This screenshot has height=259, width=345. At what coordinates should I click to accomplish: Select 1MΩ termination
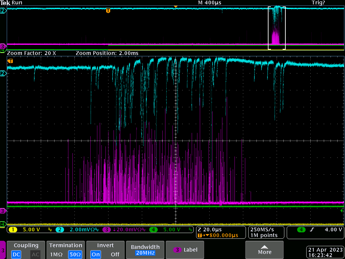[x=57, y=254]
